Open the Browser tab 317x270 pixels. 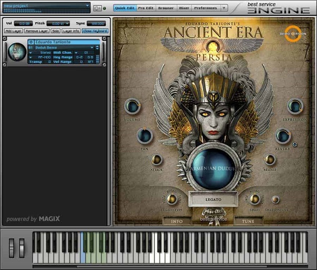pyautogui.click(x=165, y=8)
